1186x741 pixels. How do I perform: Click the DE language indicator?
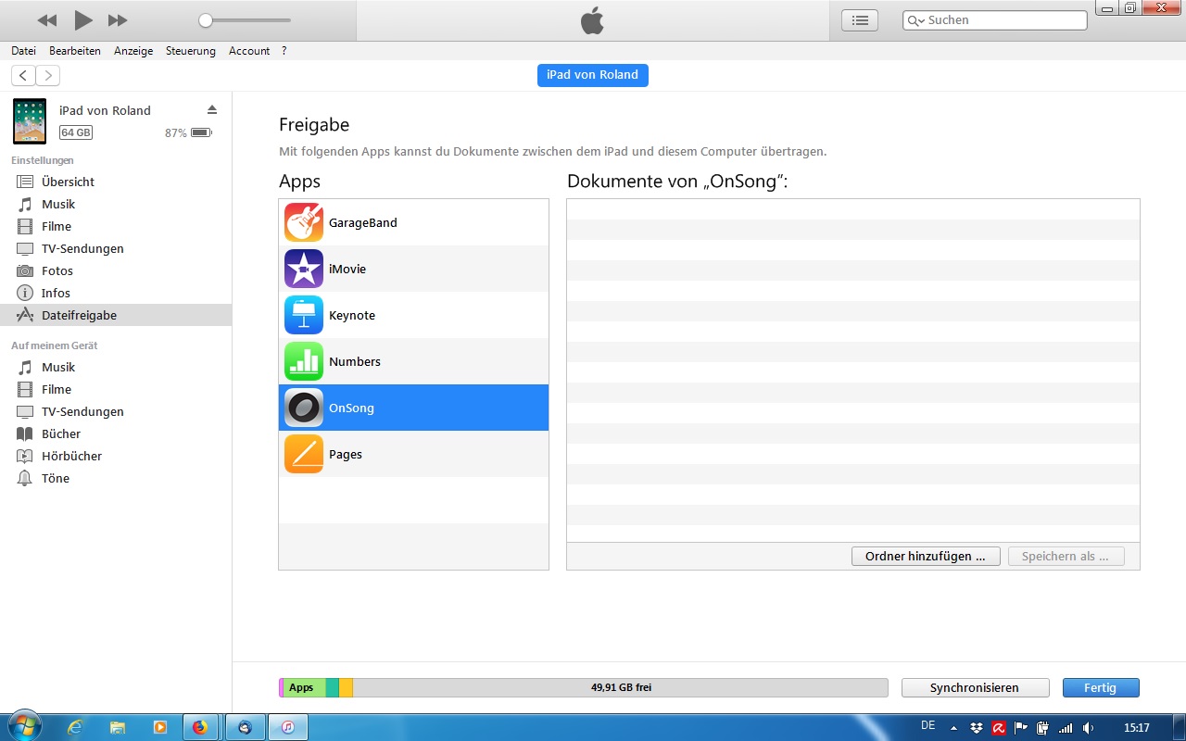[928, 725]
